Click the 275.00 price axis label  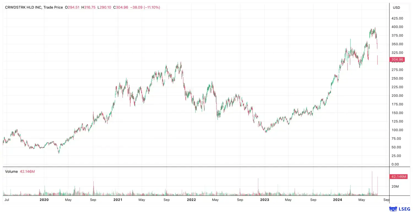(397, 70)
